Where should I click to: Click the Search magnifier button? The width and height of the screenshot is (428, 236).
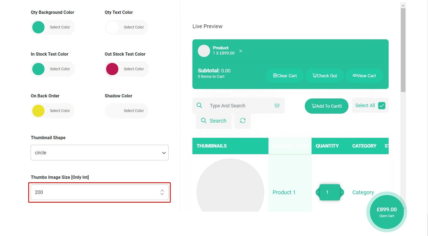pos(214,121)
